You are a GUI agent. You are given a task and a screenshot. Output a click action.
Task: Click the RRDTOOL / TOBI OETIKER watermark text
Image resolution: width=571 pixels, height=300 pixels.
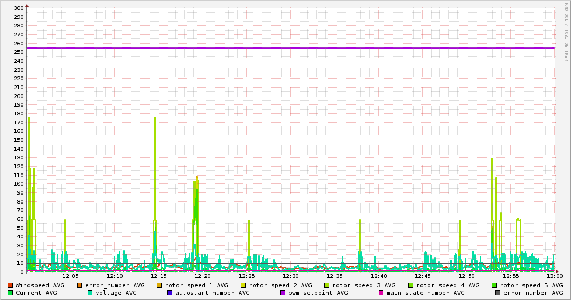point(566,32)
